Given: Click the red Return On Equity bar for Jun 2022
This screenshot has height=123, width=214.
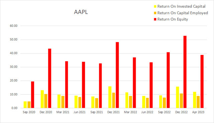Looking at the screenshot, I should click(151, 85).
